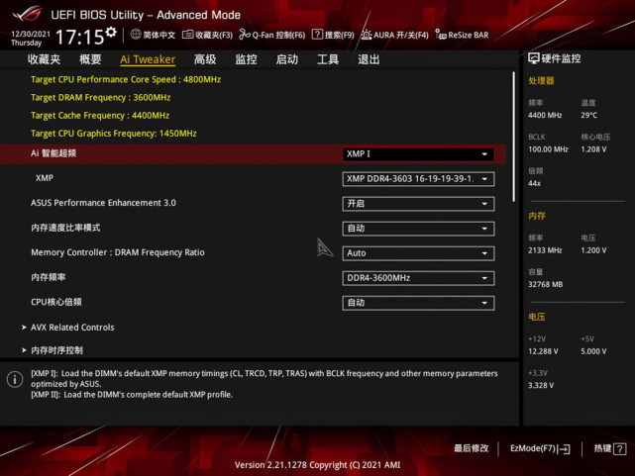This screenshot has width=635, height=476.
Task: Switch to the 退出 tab
Action: [x=369, y=59]
